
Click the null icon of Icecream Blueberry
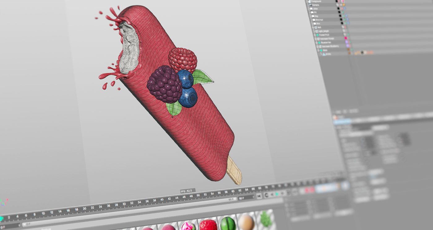pyautogui.click(x=320, y=46)
